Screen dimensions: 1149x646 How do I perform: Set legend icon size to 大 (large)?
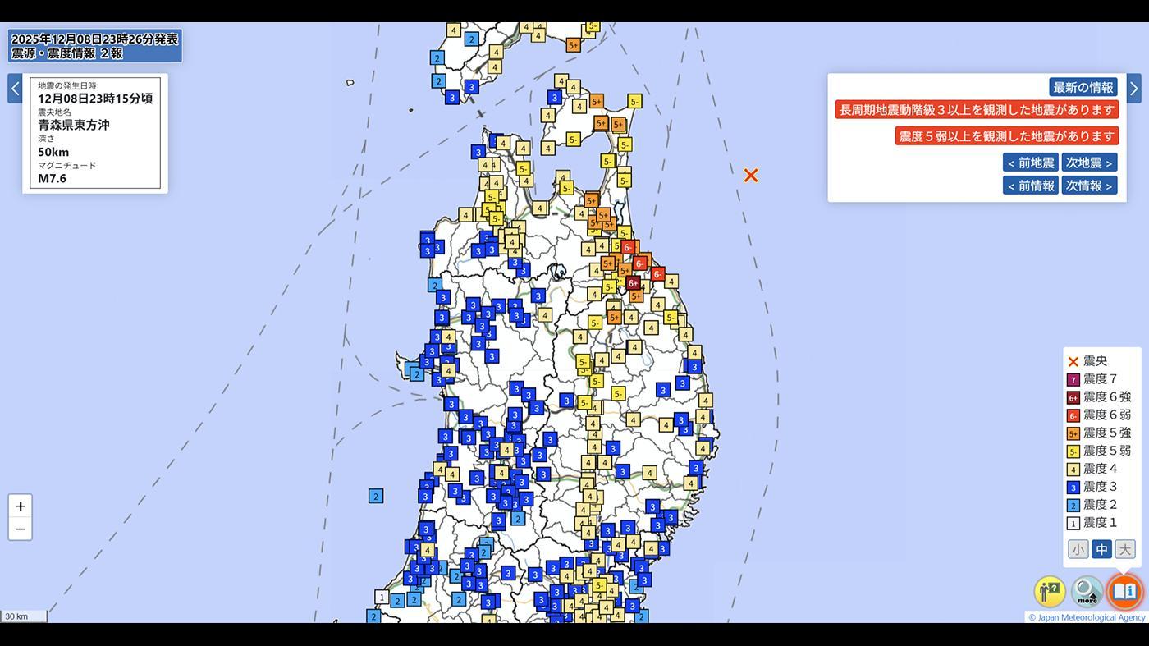tap(1124, 549)
